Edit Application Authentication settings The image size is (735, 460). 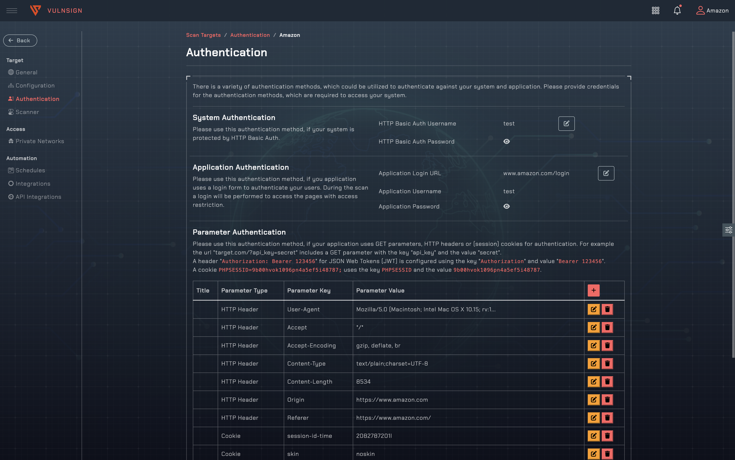[606, 173]
